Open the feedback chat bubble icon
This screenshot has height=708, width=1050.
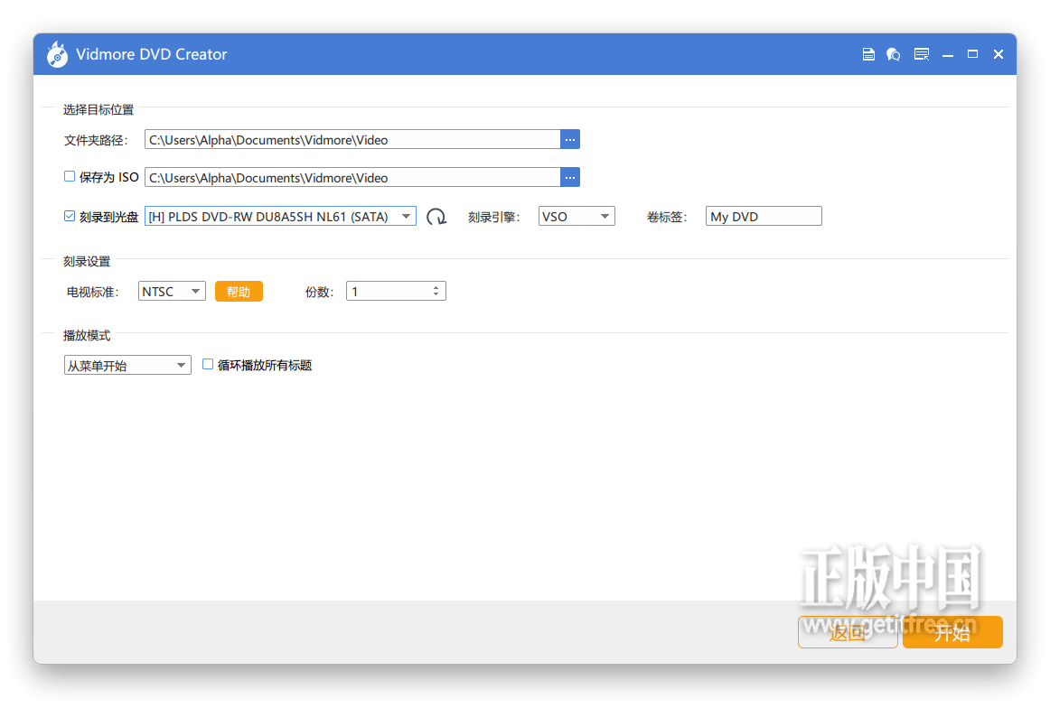(x=894, y=54)
